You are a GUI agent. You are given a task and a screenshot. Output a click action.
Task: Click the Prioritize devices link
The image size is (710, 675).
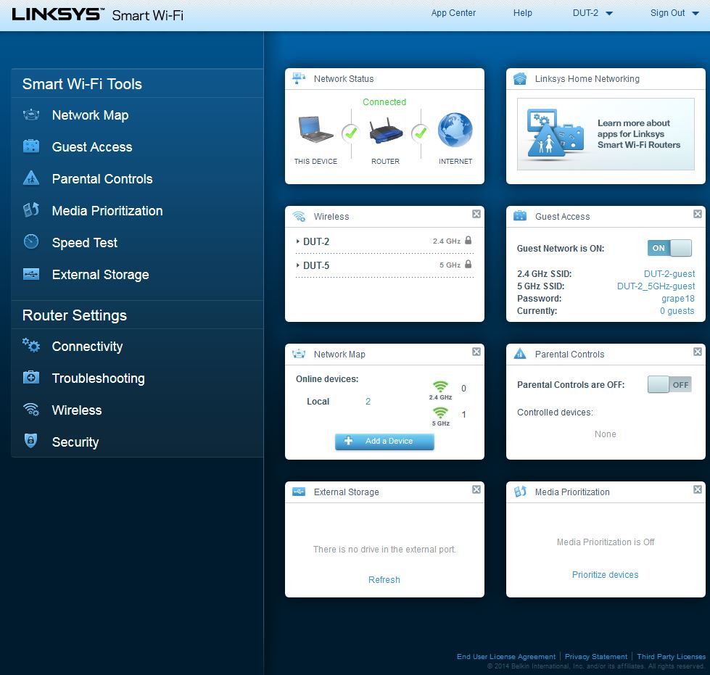click(x=606, y=574)
